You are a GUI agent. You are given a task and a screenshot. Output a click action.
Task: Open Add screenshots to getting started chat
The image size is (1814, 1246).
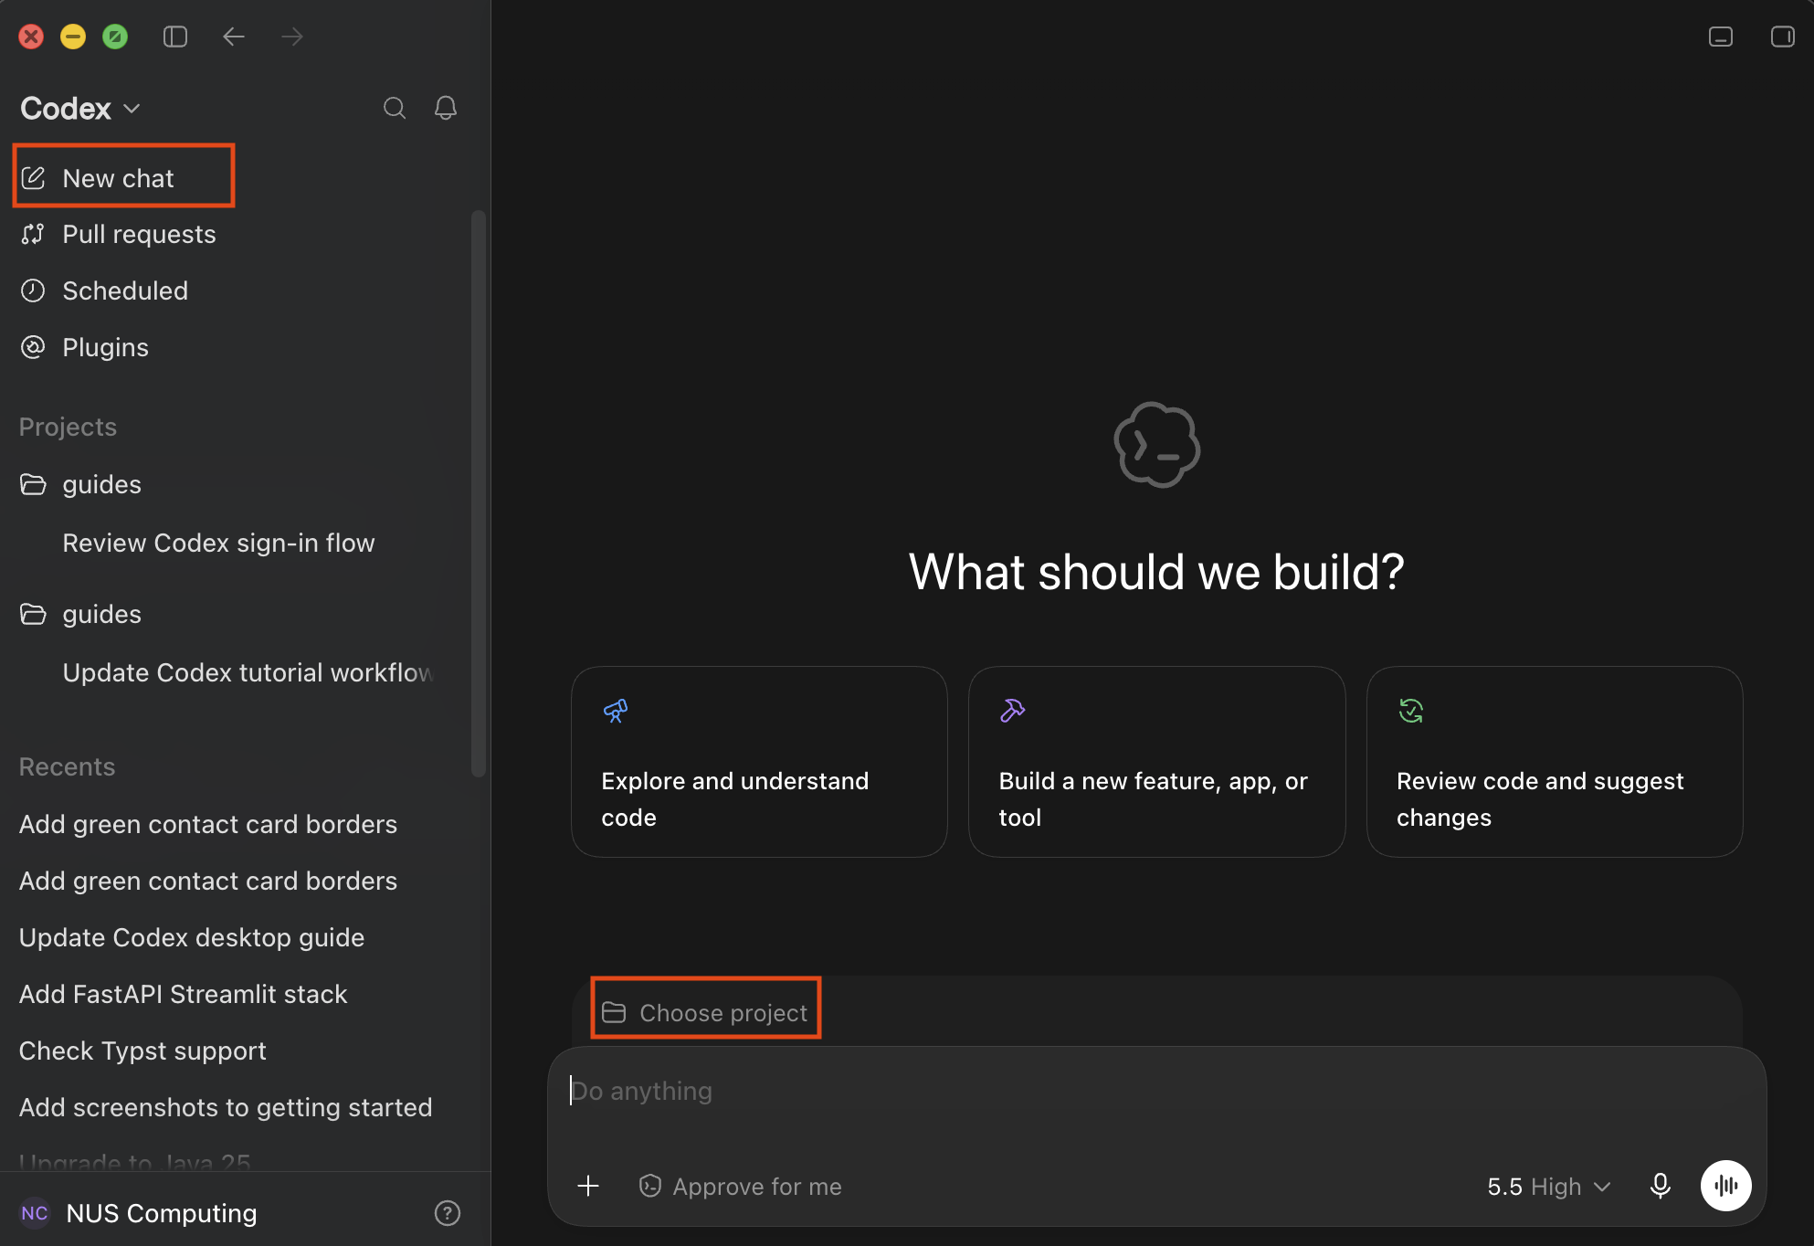(226, 1107)
